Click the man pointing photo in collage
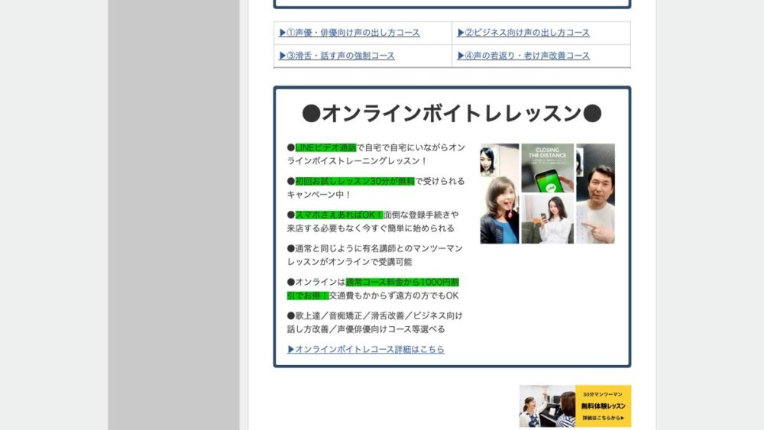Viewport: 764px width, 430px height. tap(595, 193)
